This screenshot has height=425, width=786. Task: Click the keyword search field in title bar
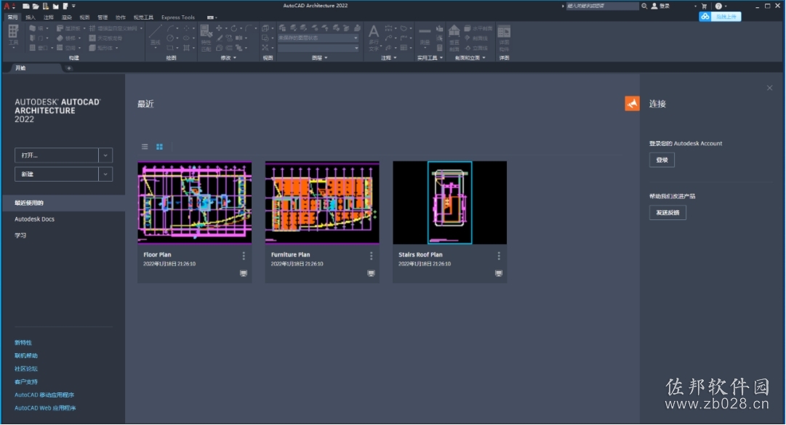[602, 6]
